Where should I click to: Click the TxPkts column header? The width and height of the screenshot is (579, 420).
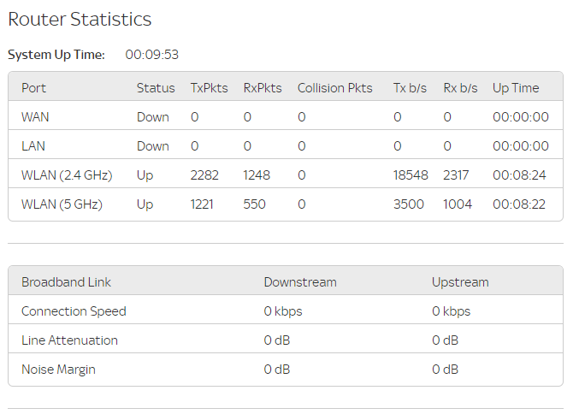click(x=209, y=88)
